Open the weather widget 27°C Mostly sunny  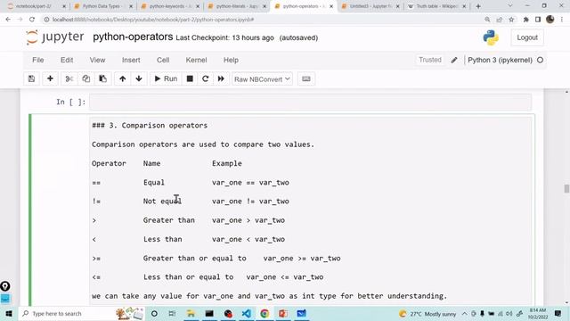[427, 313]
